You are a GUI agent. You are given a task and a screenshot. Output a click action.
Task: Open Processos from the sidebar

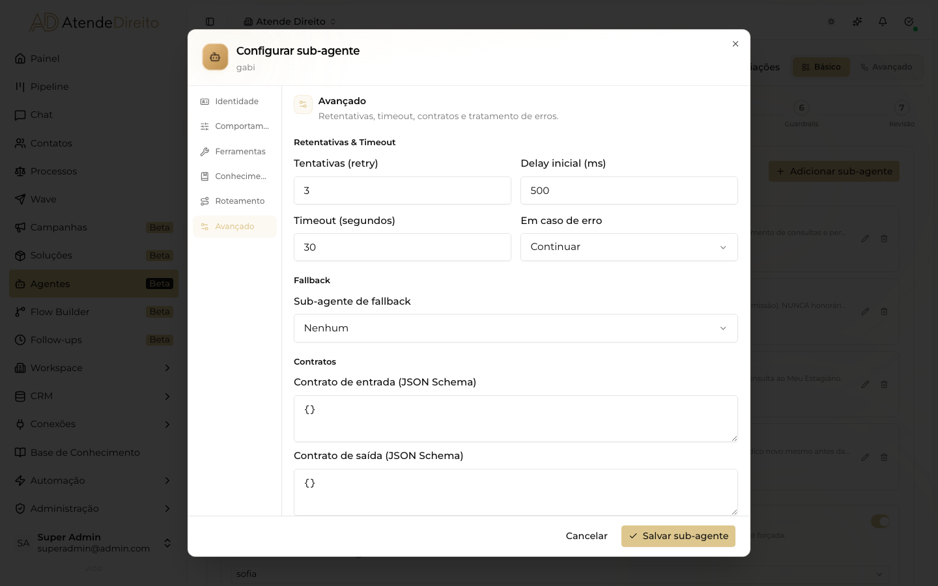pyautogui.click(x=93, y=171)
